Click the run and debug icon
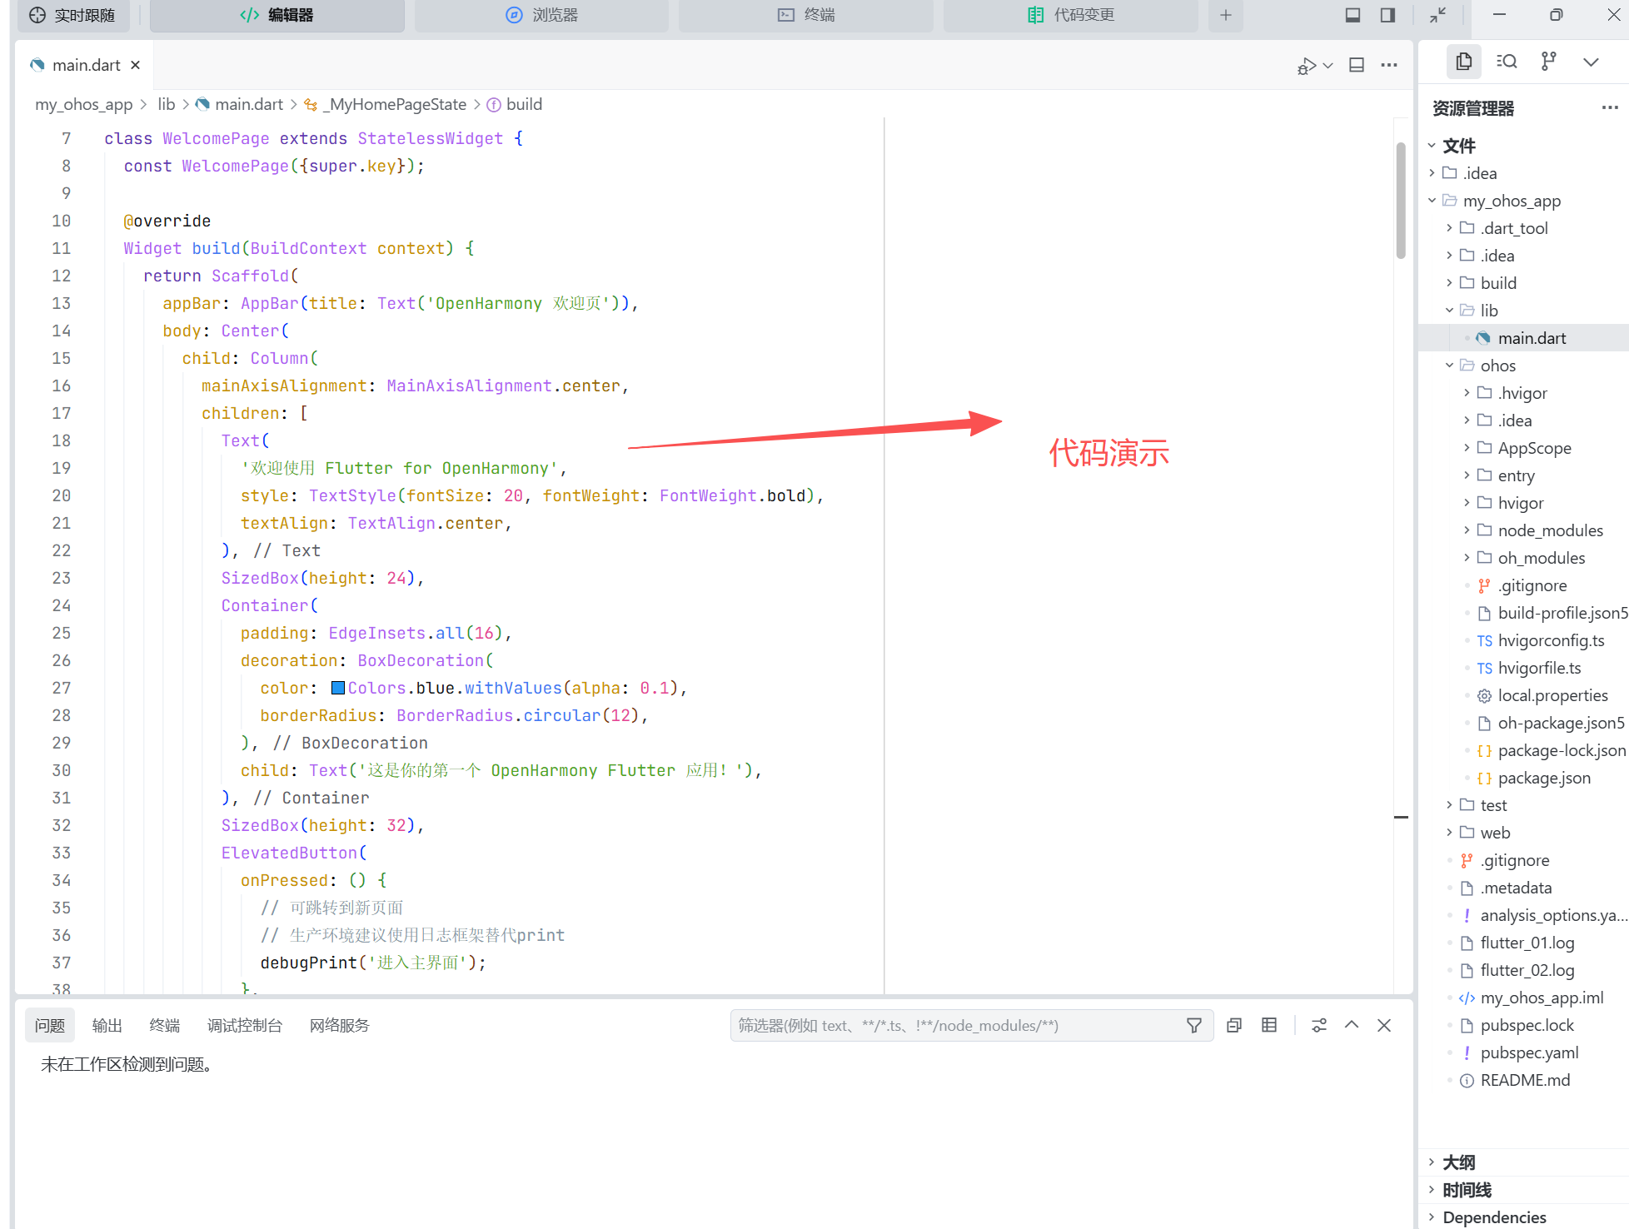Viewport: 1629px width, 1229px height. point(1308,66)
